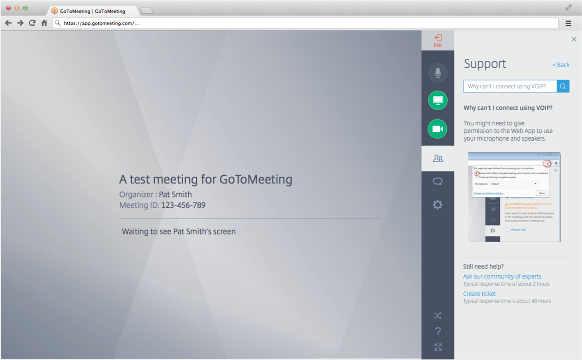Click the browser forward arrow
This screenshot has width=582, height=360.
point(20,23)
